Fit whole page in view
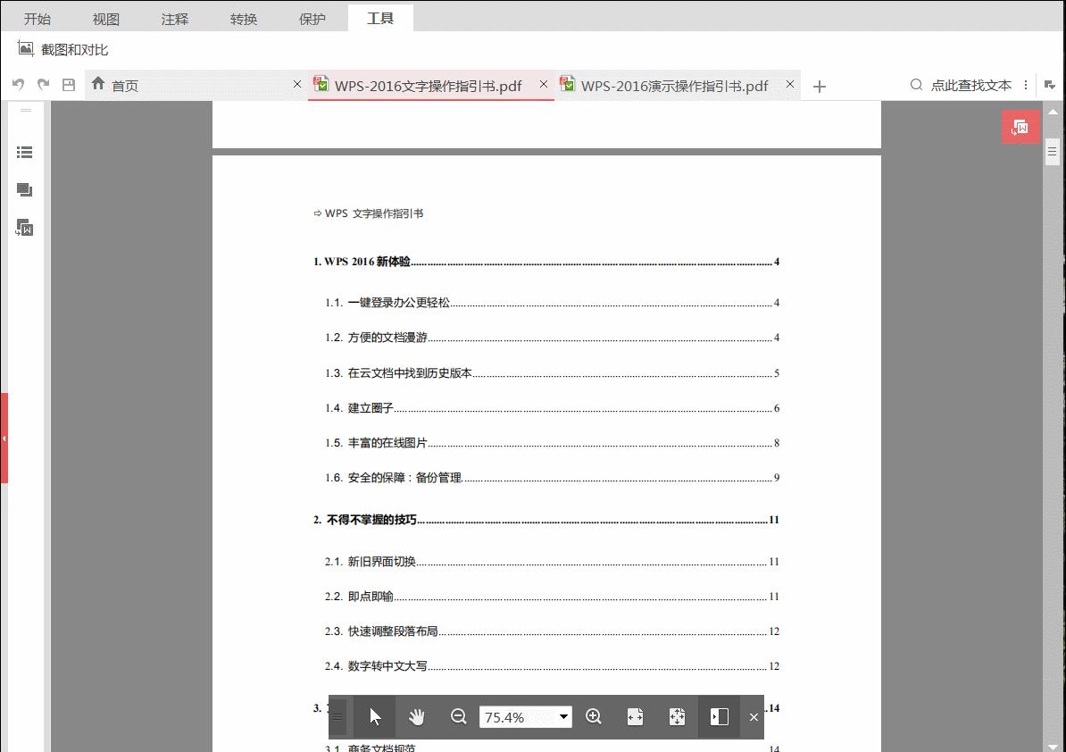The image size is (1066, 752). (677, 716)
